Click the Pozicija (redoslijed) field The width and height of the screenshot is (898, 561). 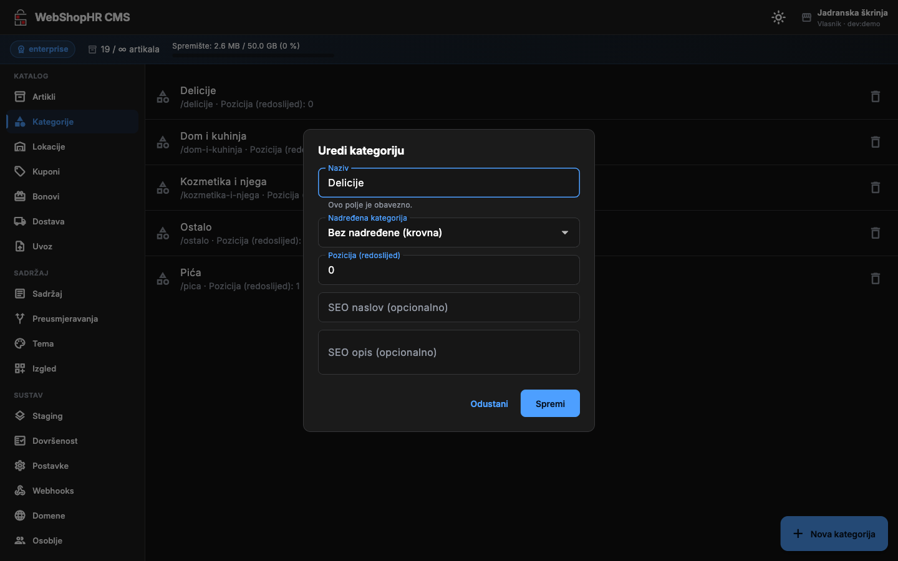tap(449, 270)
